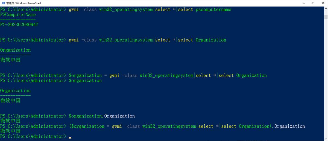This screenshot has height=141, width=328.
Task: Click 'win32_operatingsystem' in the second command
Action: click(x=126, y=40)
